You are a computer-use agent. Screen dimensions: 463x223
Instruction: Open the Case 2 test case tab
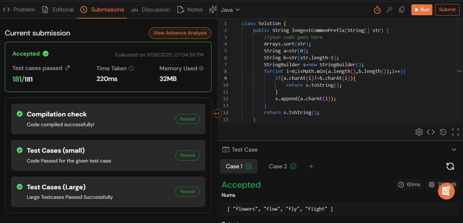point(282,166)
